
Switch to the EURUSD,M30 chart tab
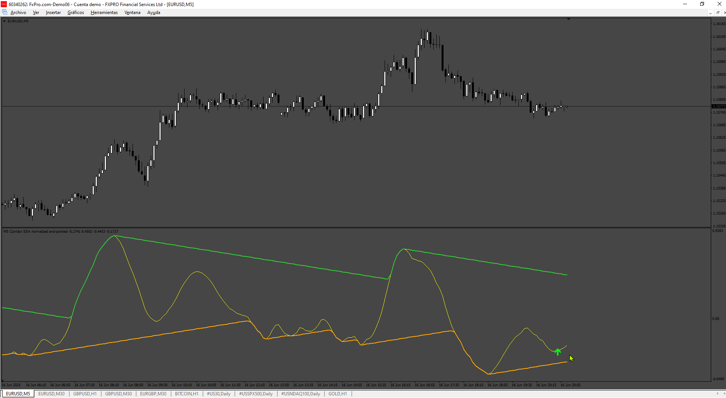click(52, 394)
